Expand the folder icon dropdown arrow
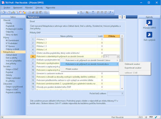 (90, 12)
